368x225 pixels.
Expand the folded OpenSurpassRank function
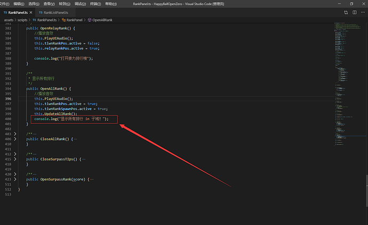pos(16,179)
